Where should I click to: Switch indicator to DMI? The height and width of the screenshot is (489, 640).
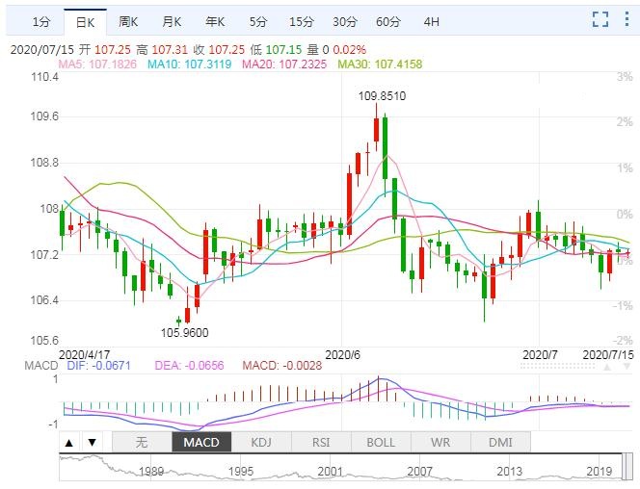500,443
